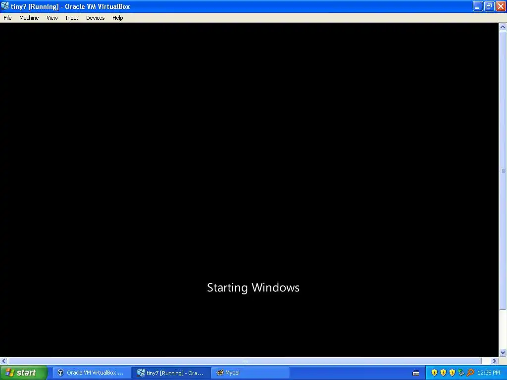This screenshot has width=507, height=380.
Task: Switch to the Mypal taskbar button
Action: tap(250, 373)
